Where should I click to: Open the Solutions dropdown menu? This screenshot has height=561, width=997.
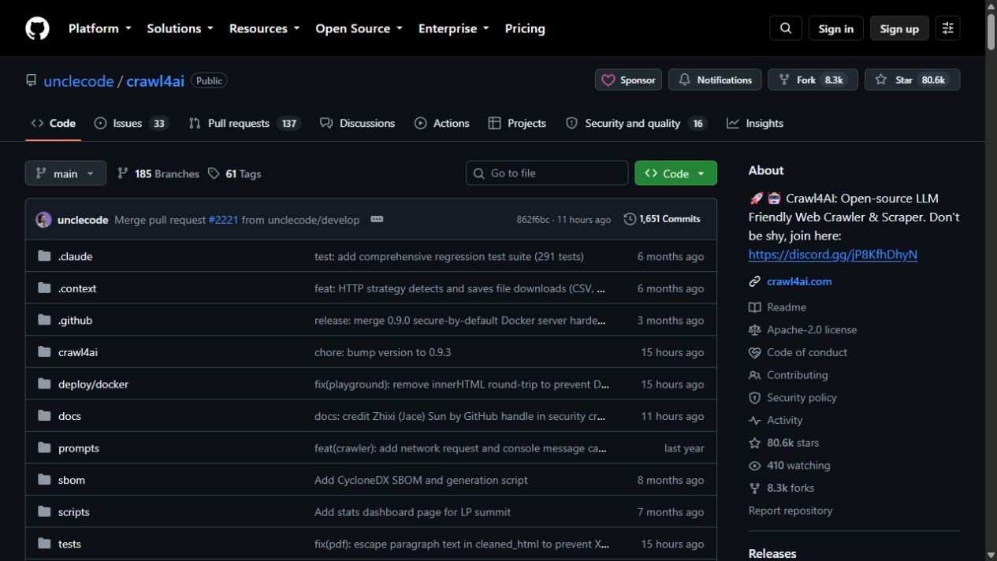point(180,28)
